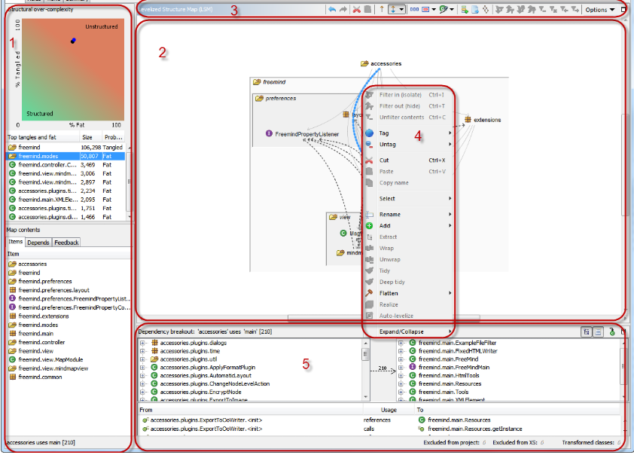This screenshot has width=634, height=455.
Task: Toggle list view in Dependency breakout
Action: (598, 332)
